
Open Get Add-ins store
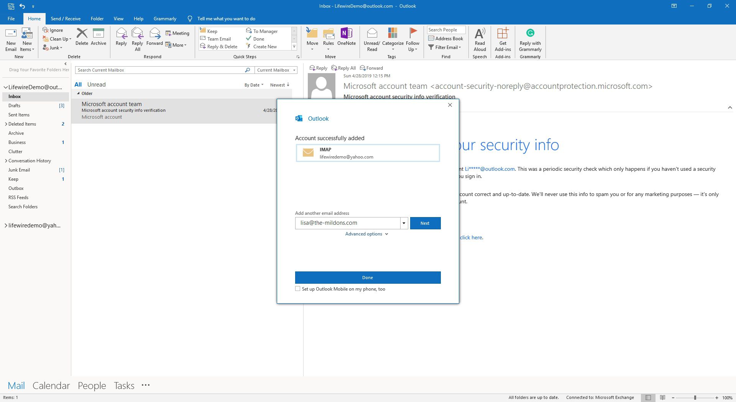(503, 40)
